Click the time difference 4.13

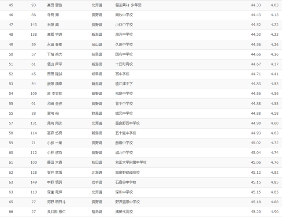tap(275, 15)
